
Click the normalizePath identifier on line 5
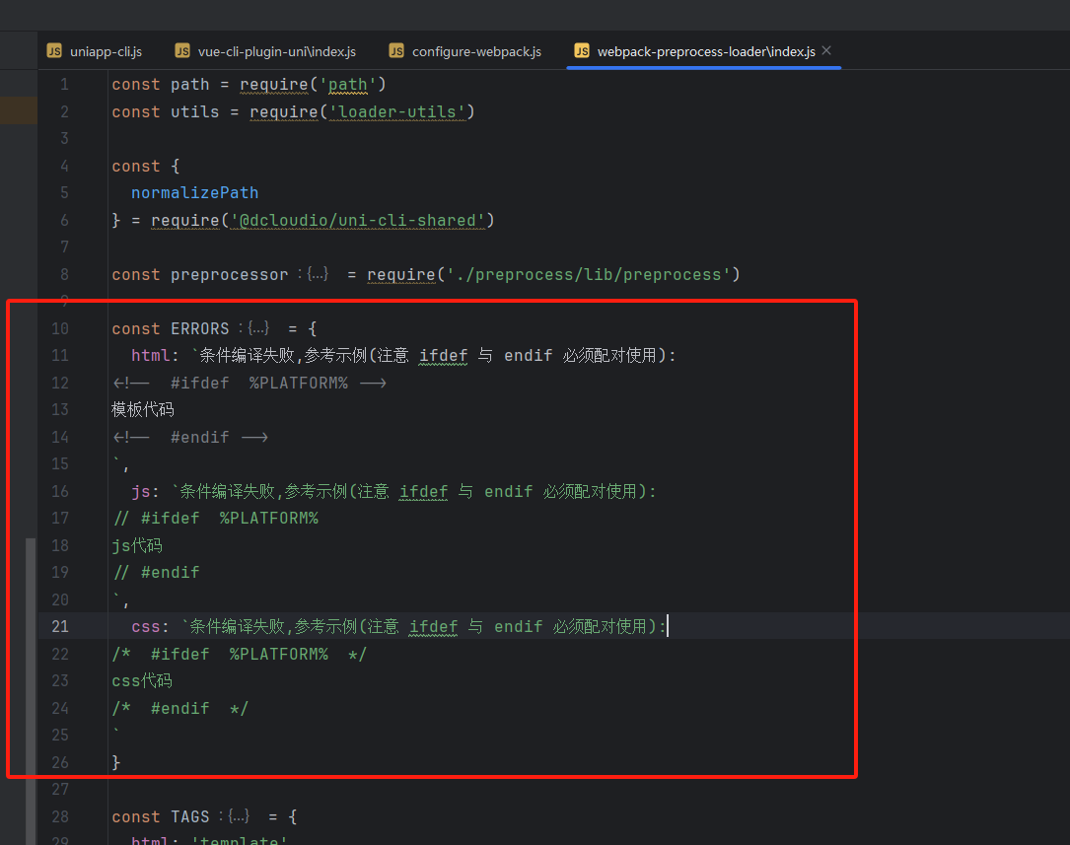194,192
